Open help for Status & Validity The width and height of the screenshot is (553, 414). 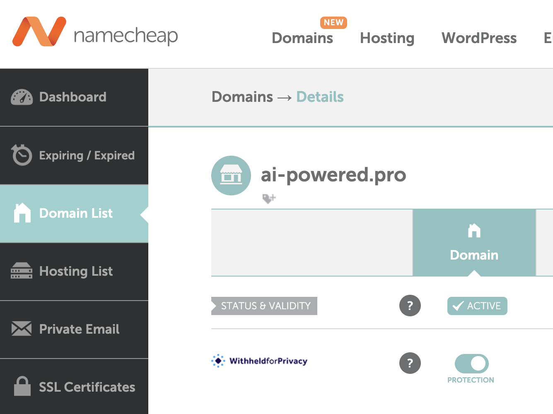pyautogui.click(x=410, y=306)
